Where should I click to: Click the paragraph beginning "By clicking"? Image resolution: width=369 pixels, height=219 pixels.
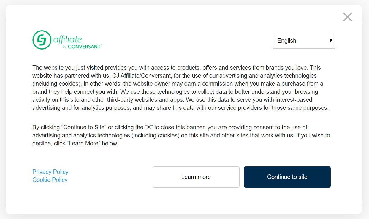(181, 135)
